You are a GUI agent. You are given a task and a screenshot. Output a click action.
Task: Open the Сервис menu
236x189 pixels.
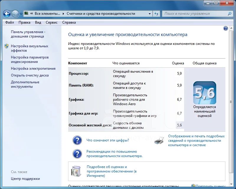click(x=51, y=22)
